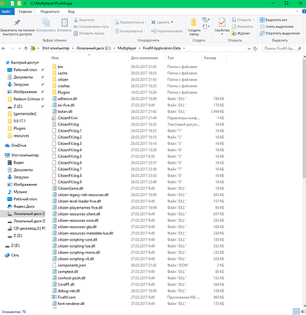
Task: Click the Select All (Выделить все) icon
Action: (x=262, y=20)
